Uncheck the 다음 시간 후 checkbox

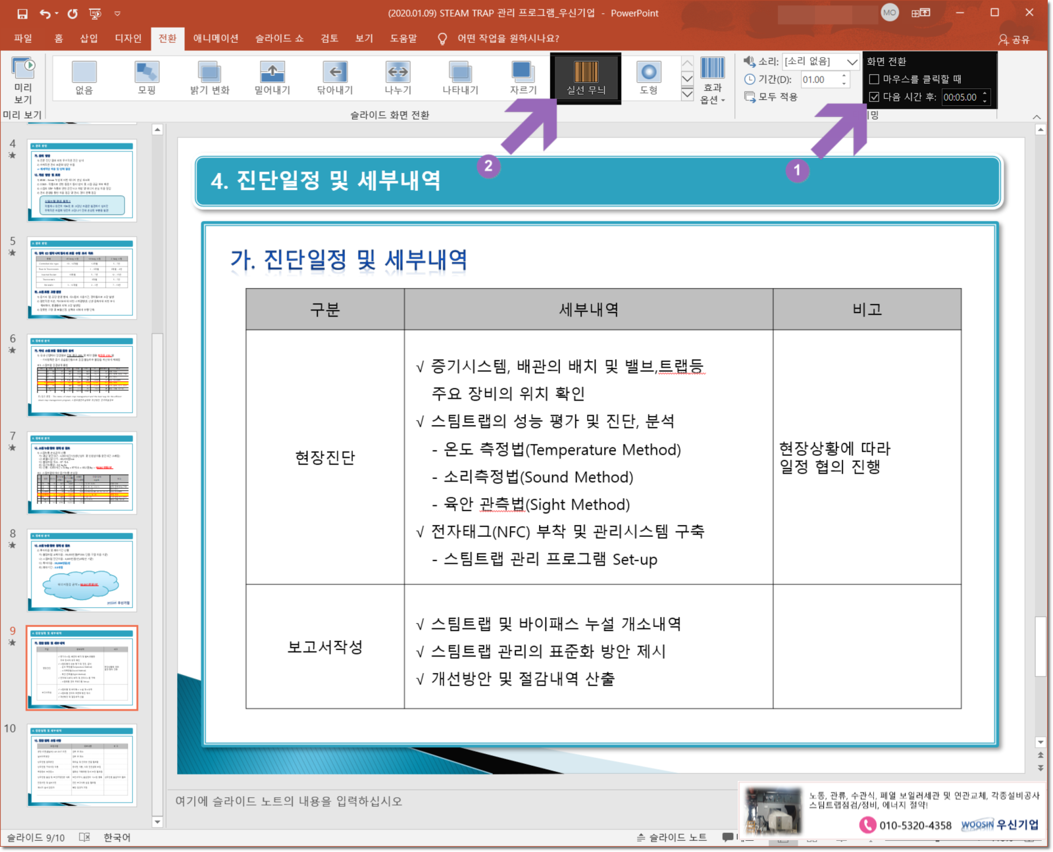874,97
